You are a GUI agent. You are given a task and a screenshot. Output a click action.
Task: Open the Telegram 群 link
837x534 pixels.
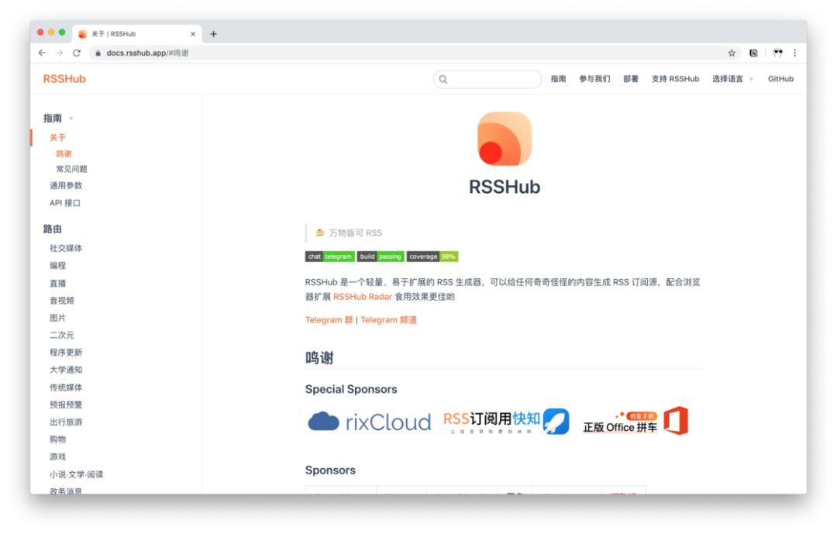(329, 320)
